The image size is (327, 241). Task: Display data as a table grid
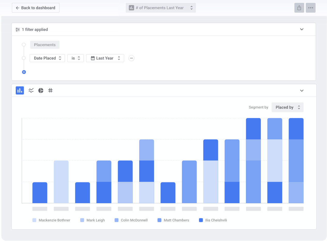click(x=50, y=90)
